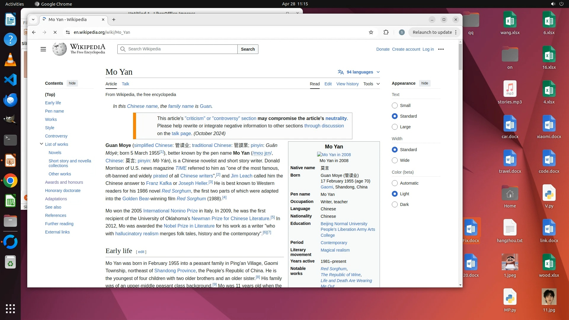The image size is (569, 320).
Task: Launch Visual Studio Code from the dock
Action: click(x=10, y=80)
